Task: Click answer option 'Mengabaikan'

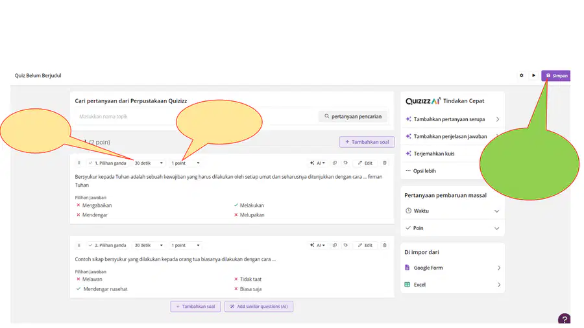Action: point(97,205)
